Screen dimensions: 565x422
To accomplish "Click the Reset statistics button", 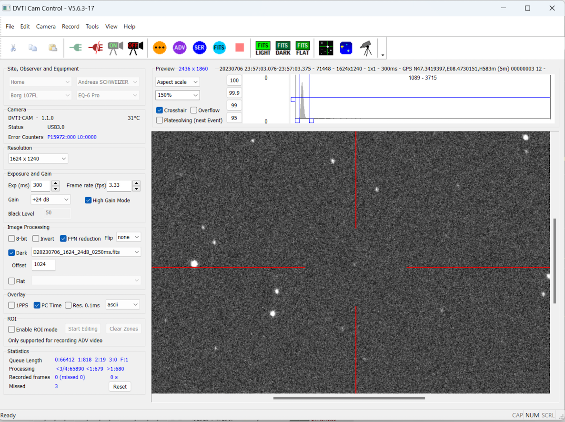I will (x=120, y=387).
